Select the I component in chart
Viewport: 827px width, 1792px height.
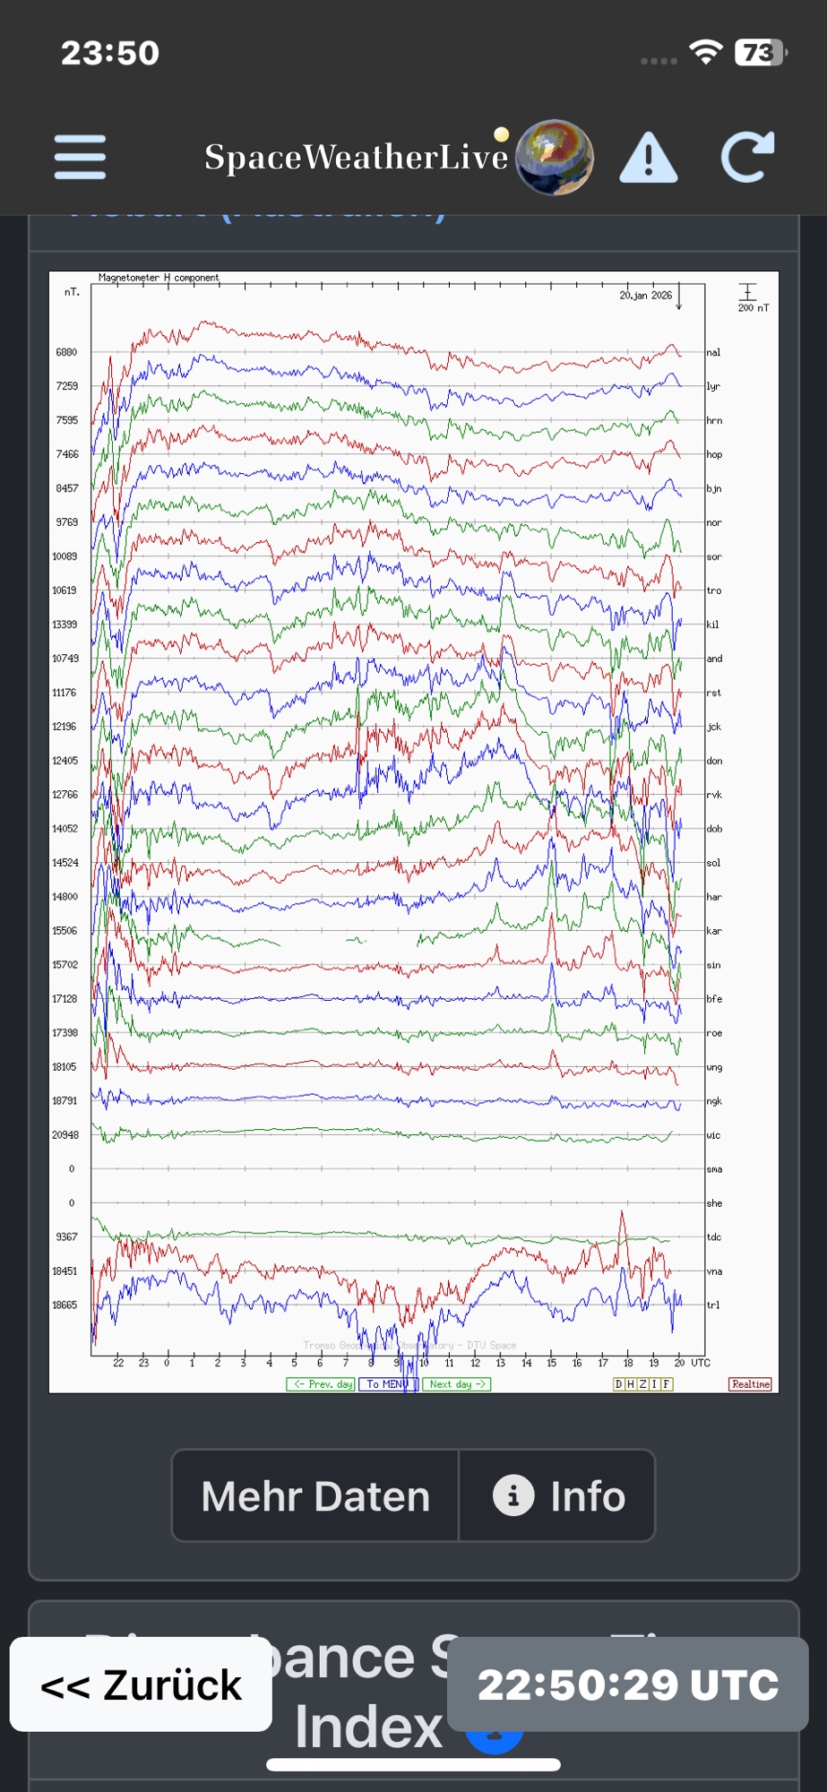pyautogui.click(x=654, y=1384)
